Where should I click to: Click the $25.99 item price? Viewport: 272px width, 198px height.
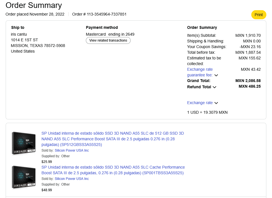[x=47, y=162]
